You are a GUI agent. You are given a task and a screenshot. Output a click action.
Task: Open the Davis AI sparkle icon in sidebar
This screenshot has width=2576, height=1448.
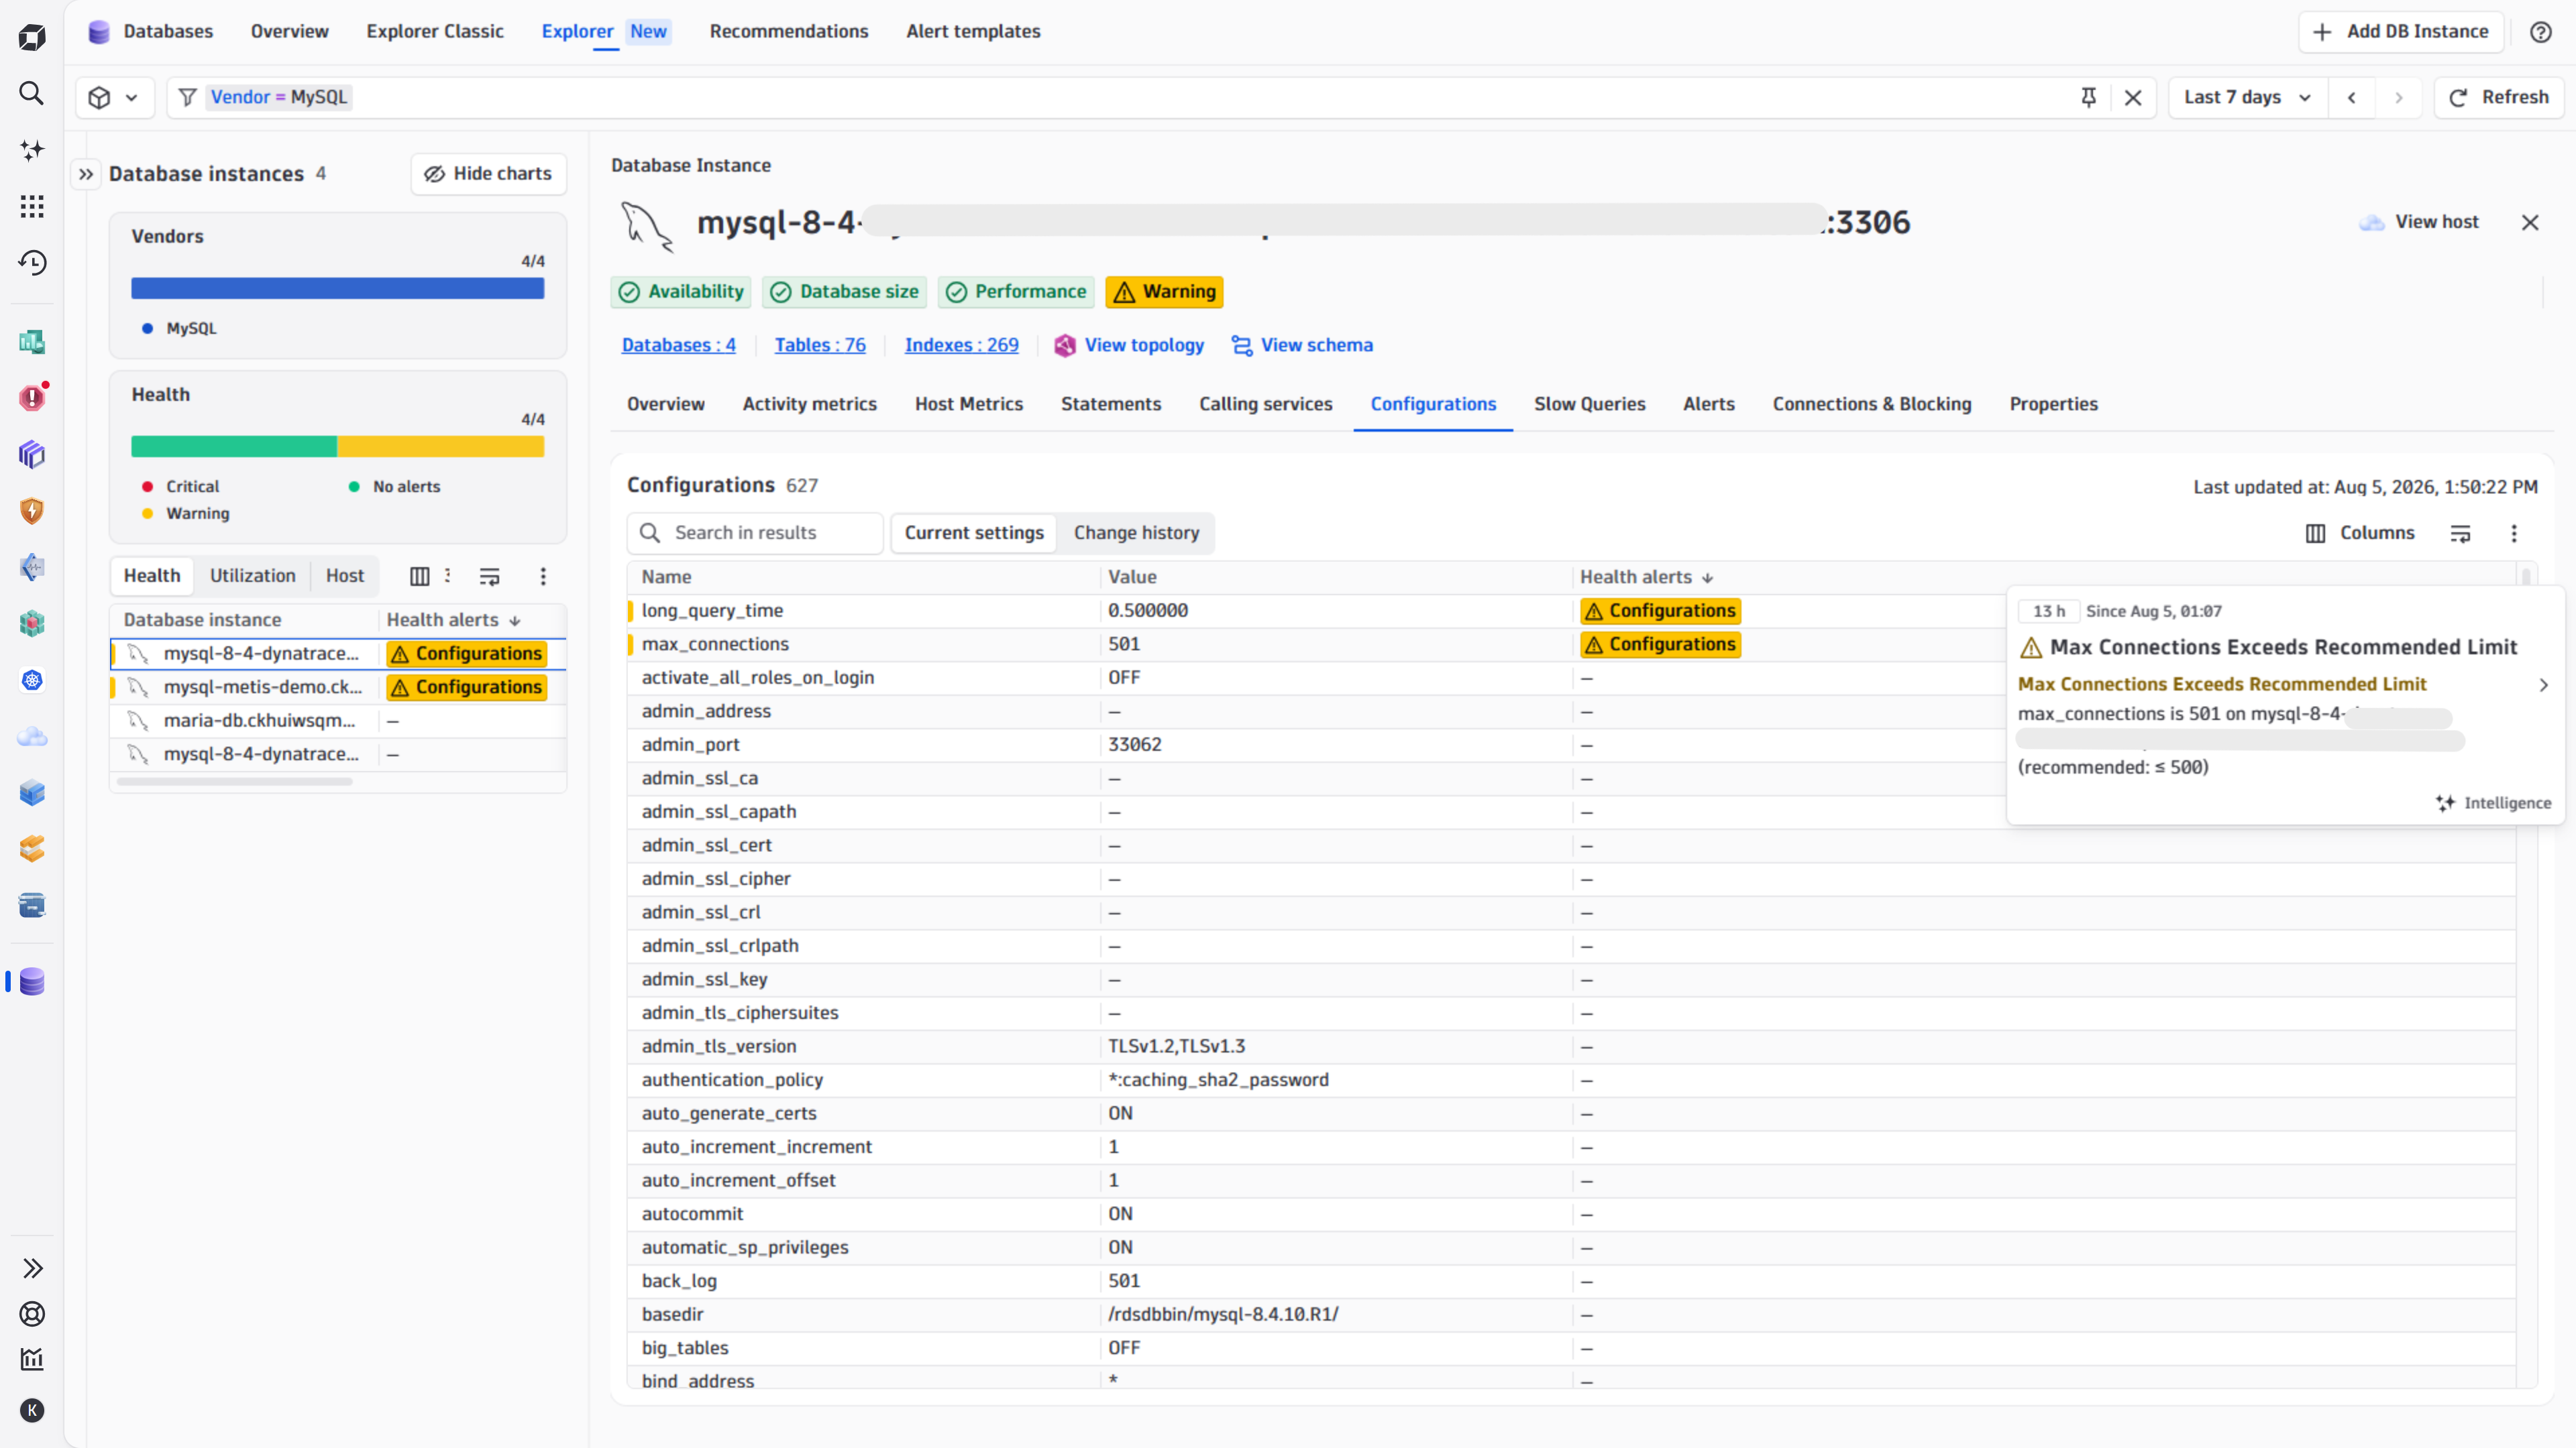(32, 150)
